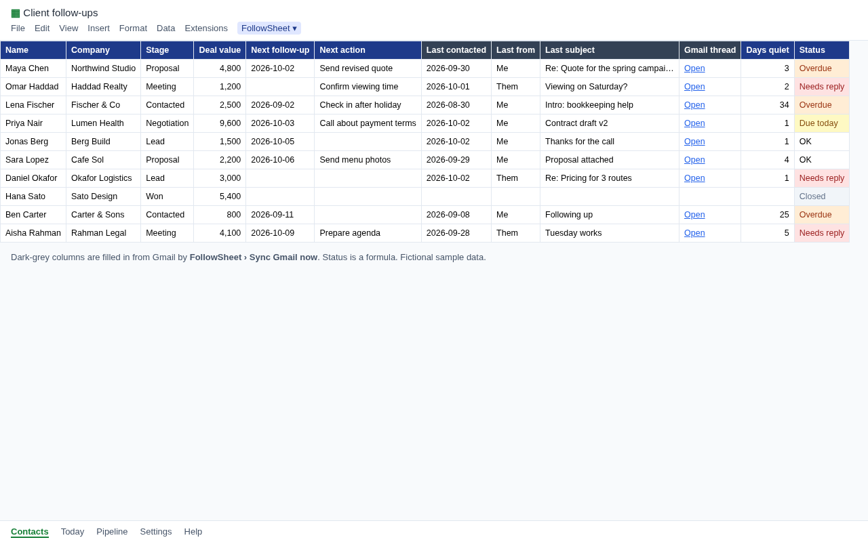Image resolution: width=868 pixels, height=542 pixels.
Task: Select the Last subject column header
Action: tap(610, 50)
